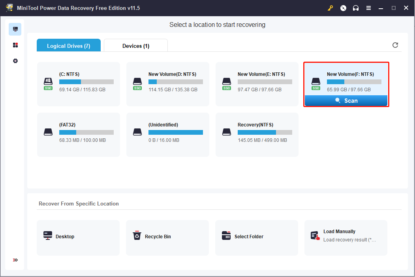The height and width of the screenshot is (277, 415).
Task: Select the This PC sidebar icon
Action: [15, 29]
